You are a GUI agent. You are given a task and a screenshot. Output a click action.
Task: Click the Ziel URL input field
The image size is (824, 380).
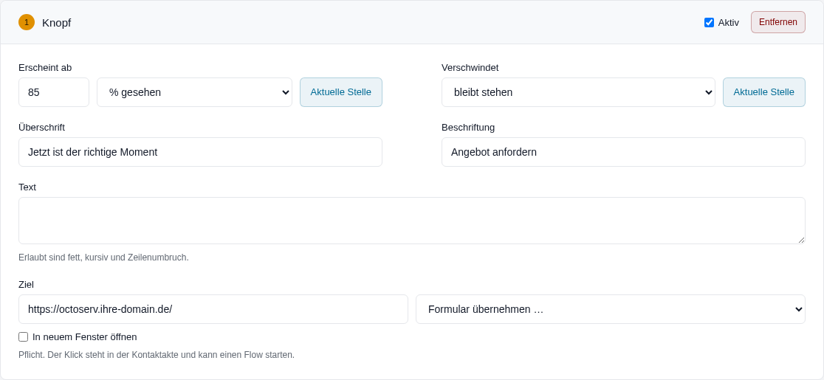point(213,309)
